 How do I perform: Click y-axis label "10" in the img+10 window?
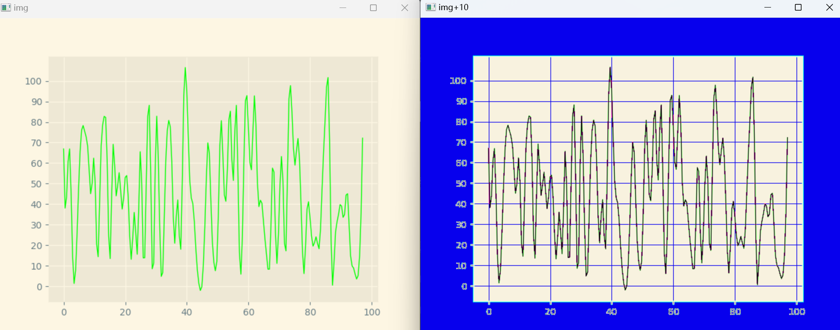tap(462, 266)
